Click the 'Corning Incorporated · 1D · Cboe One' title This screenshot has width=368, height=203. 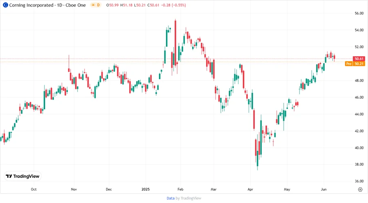[x=47, y=5]
